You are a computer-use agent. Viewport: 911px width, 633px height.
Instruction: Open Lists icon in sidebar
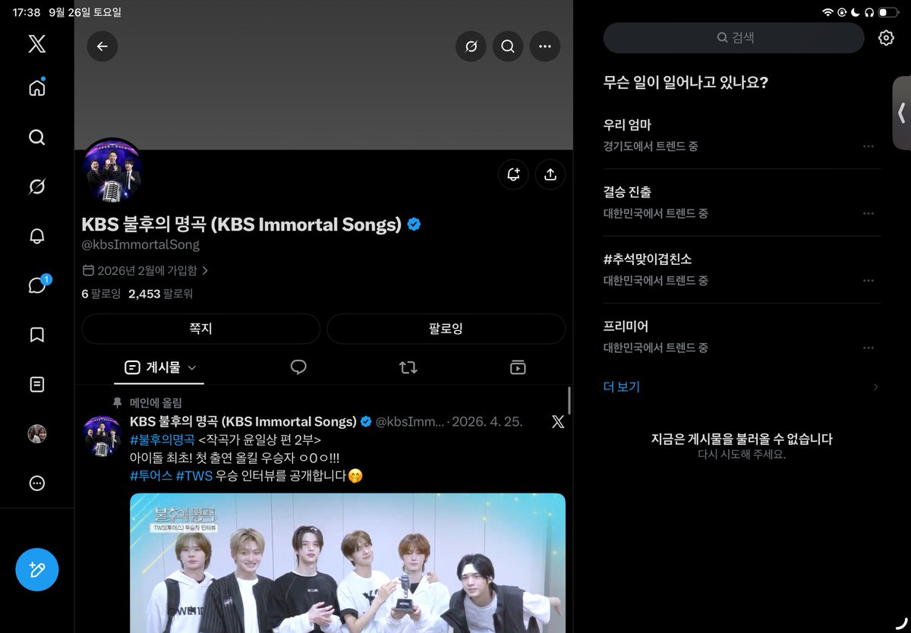click(36, 384)
